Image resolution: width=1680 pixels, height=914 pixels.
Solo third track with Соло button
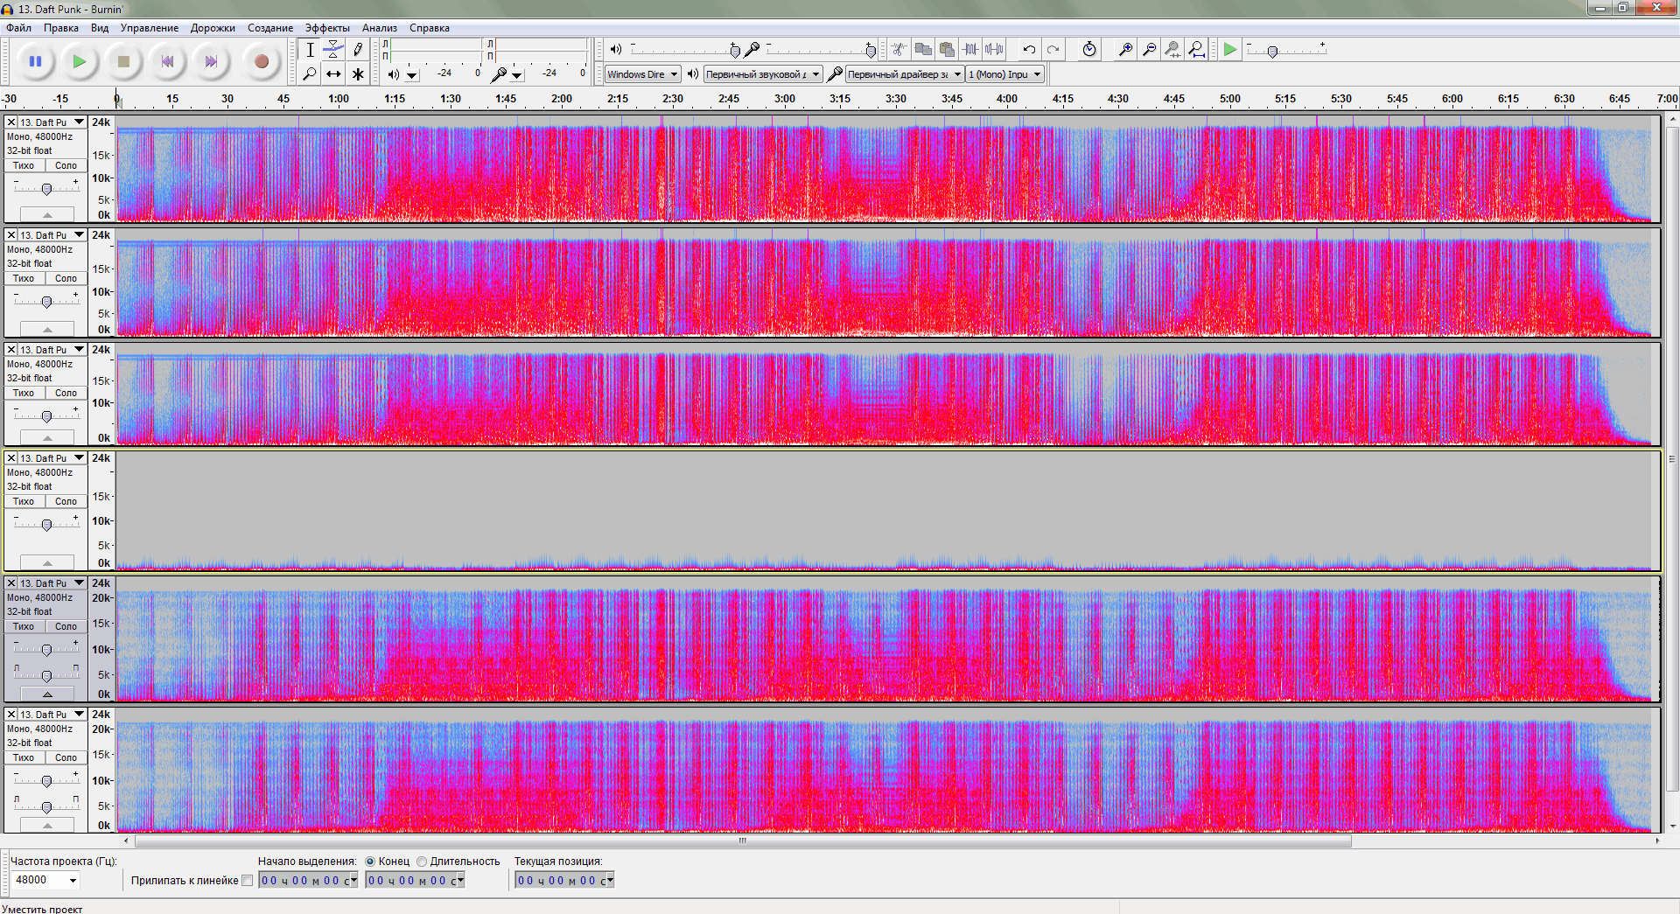click(x=66, y=393)
